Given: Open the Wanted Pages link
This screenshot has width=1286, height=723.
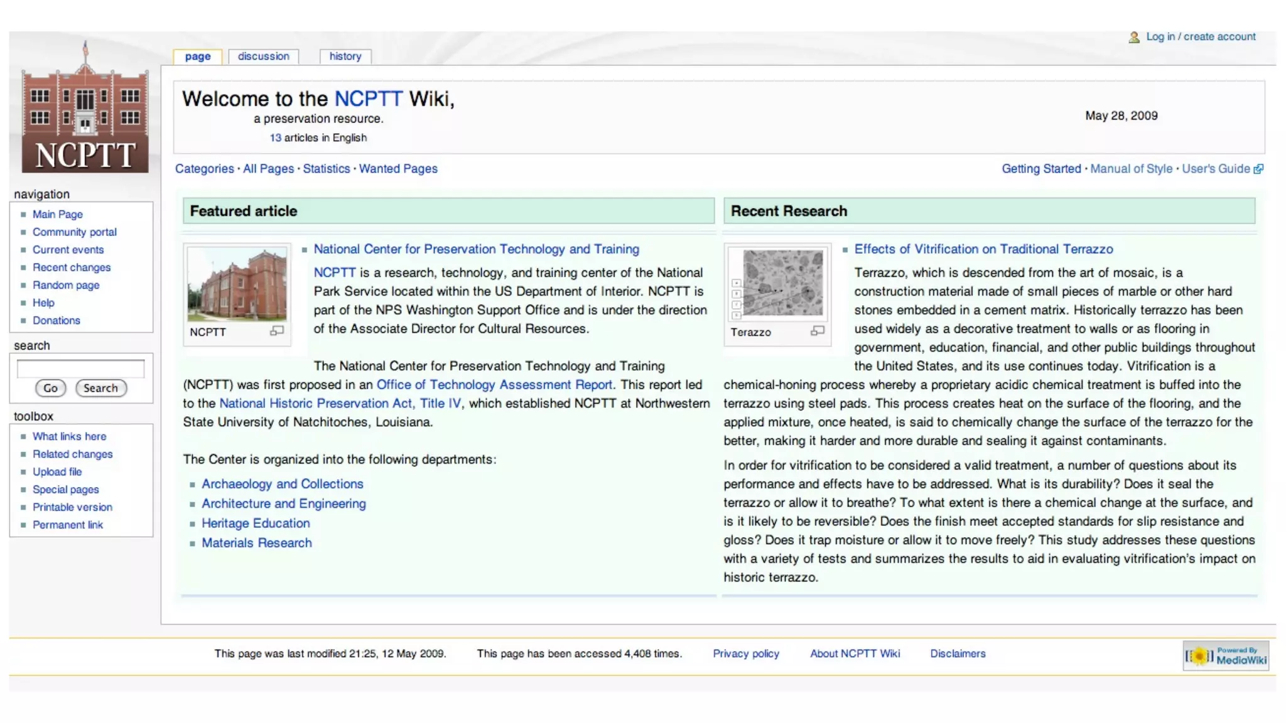Looking at the screenshot, I should (398, 169).
